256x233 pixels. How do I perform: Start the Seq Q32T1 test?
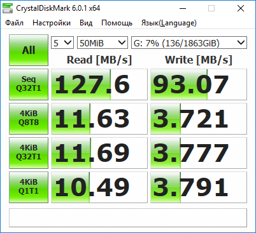29,84
